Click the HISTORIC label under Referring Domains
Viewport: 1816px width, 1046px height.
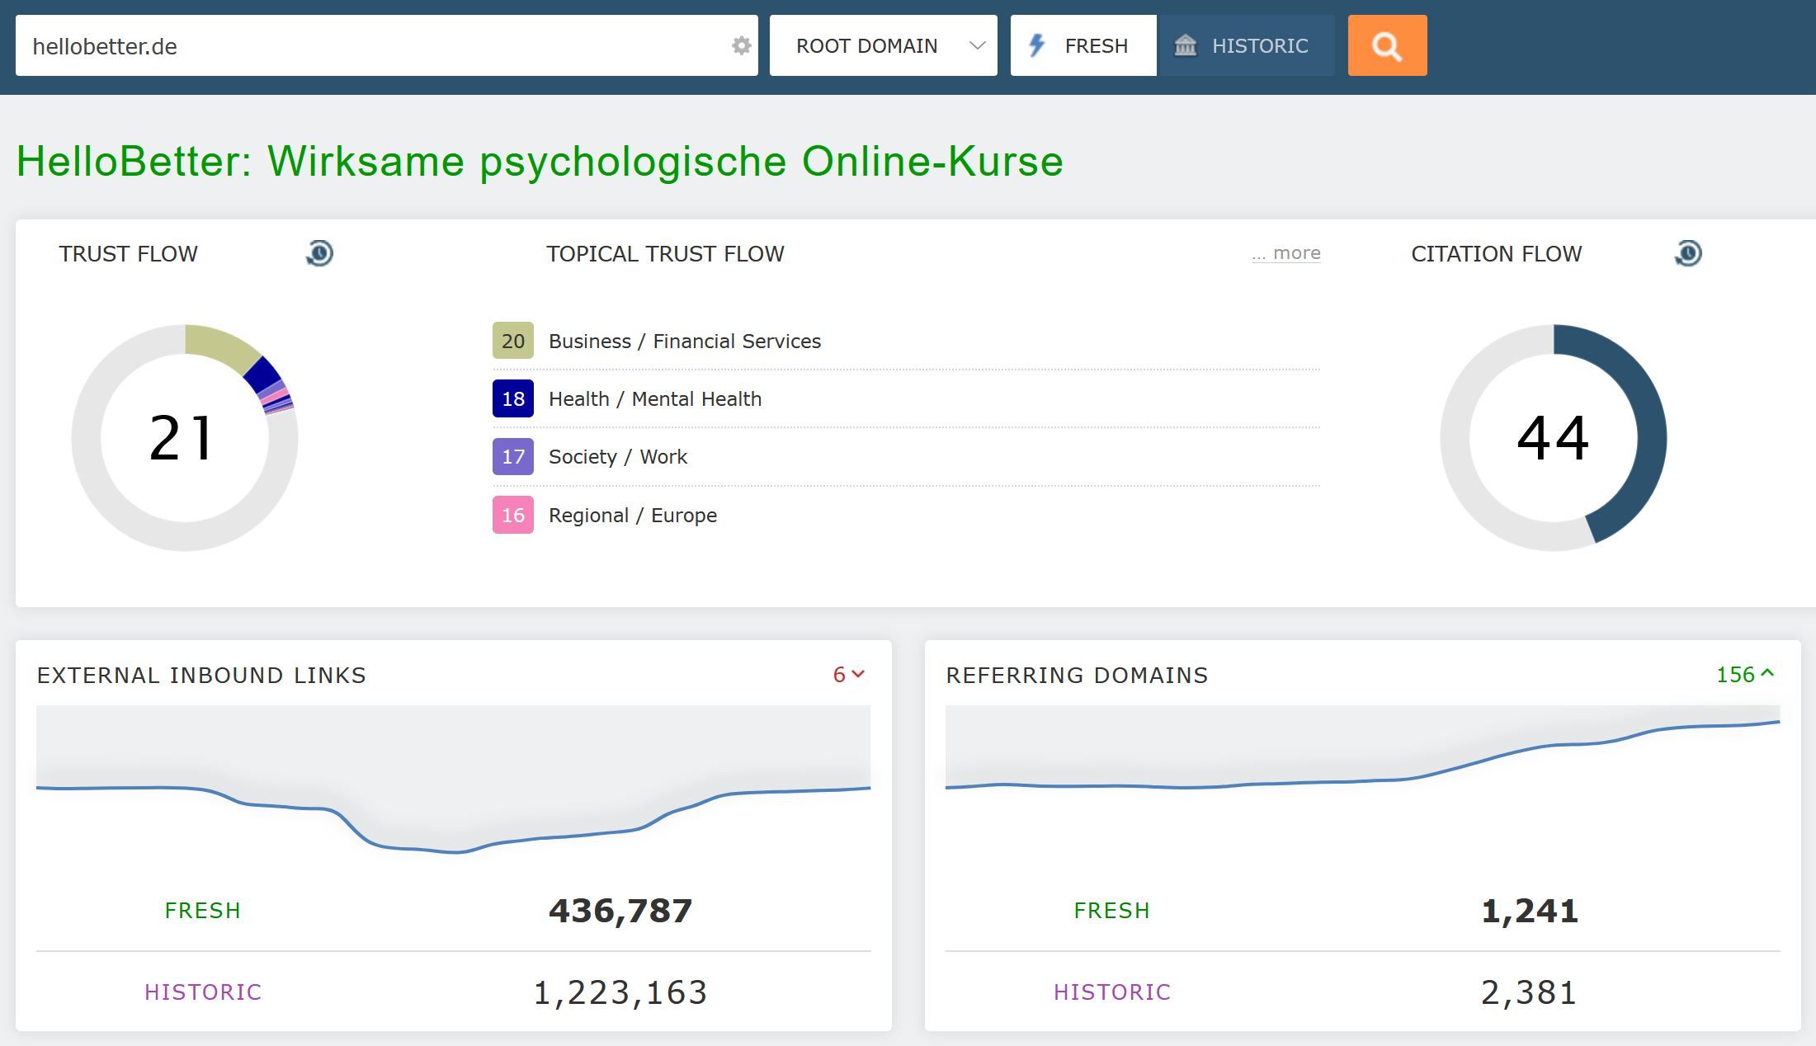[1112, 992]
